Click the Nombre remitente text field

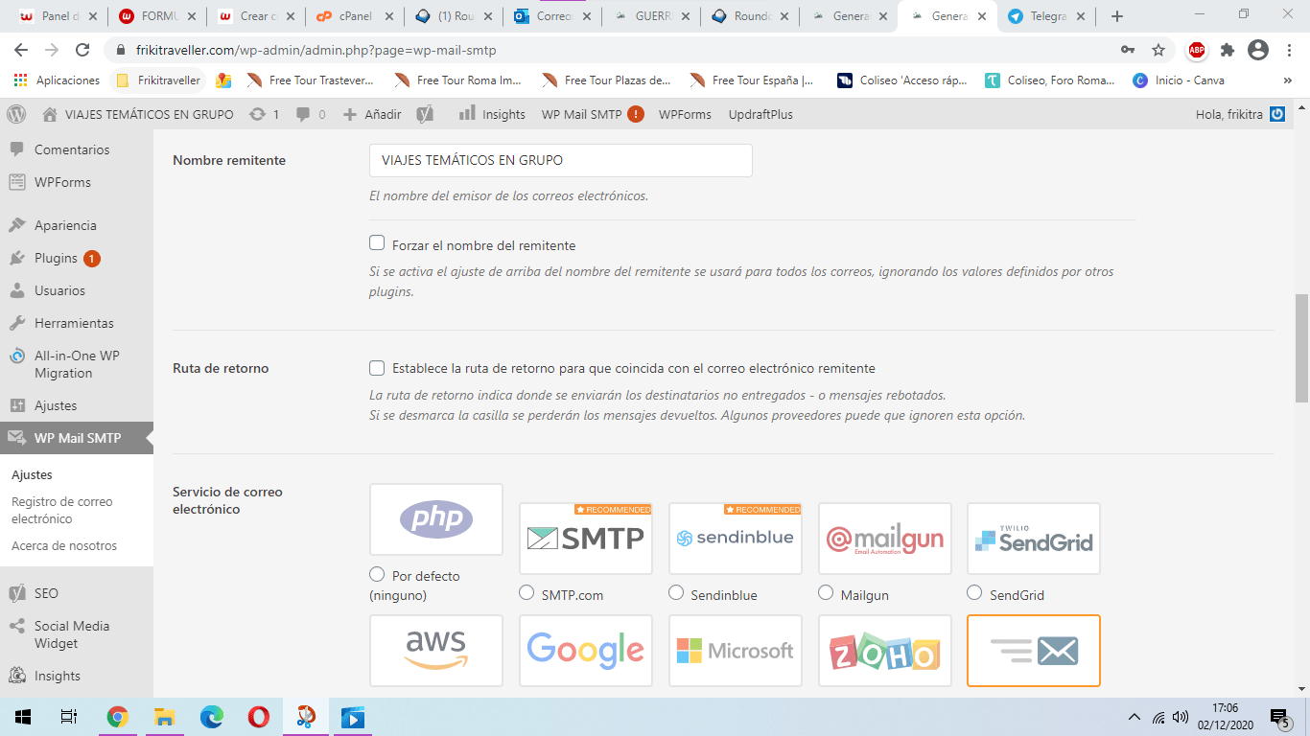tap(560, 160)
